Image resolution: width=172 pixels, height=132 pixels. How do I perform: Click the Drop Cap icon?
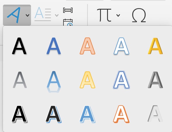[43, 14]
